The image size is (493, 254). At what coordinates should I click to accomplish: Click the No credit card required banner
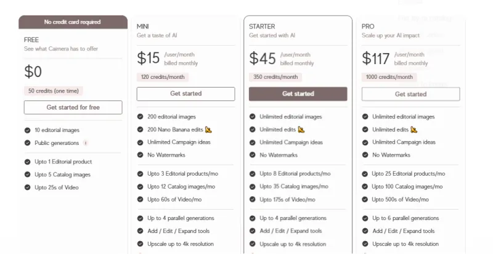tap(73, 22)
